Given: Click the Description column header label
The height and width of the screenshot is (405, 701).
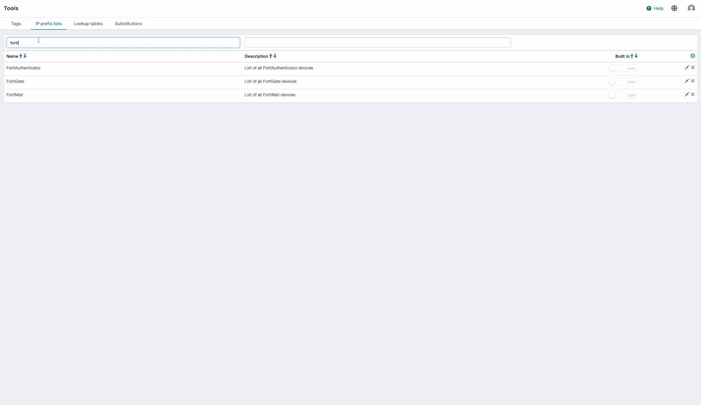Looking at the screenshot, I should 256,56.
